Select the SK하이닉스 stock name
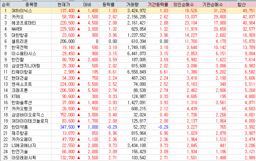 22,11
